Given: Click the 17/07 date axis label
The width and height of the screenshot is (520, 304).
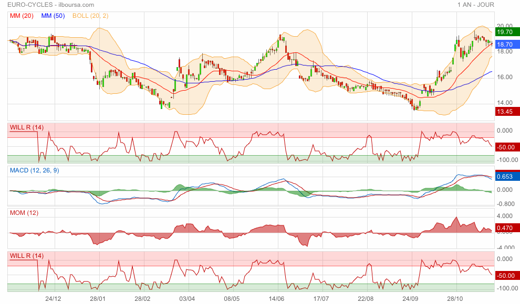Looking at the screenshot, I should tap(321, 299).
